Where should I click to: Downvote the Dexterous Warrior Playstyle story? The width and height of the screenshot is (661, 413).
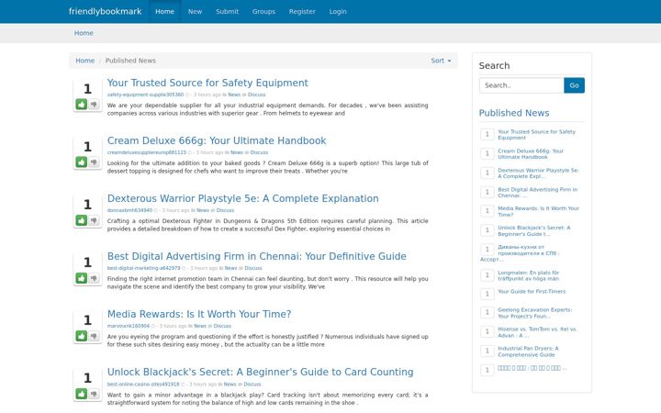94,220
